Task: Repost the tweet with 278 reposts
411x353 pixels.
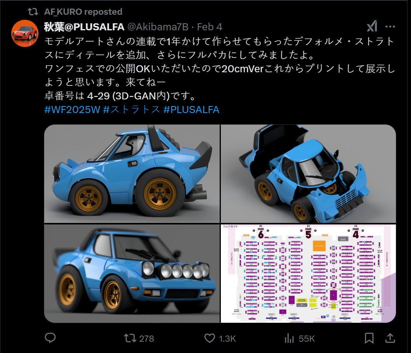Action: coord(139,338)
